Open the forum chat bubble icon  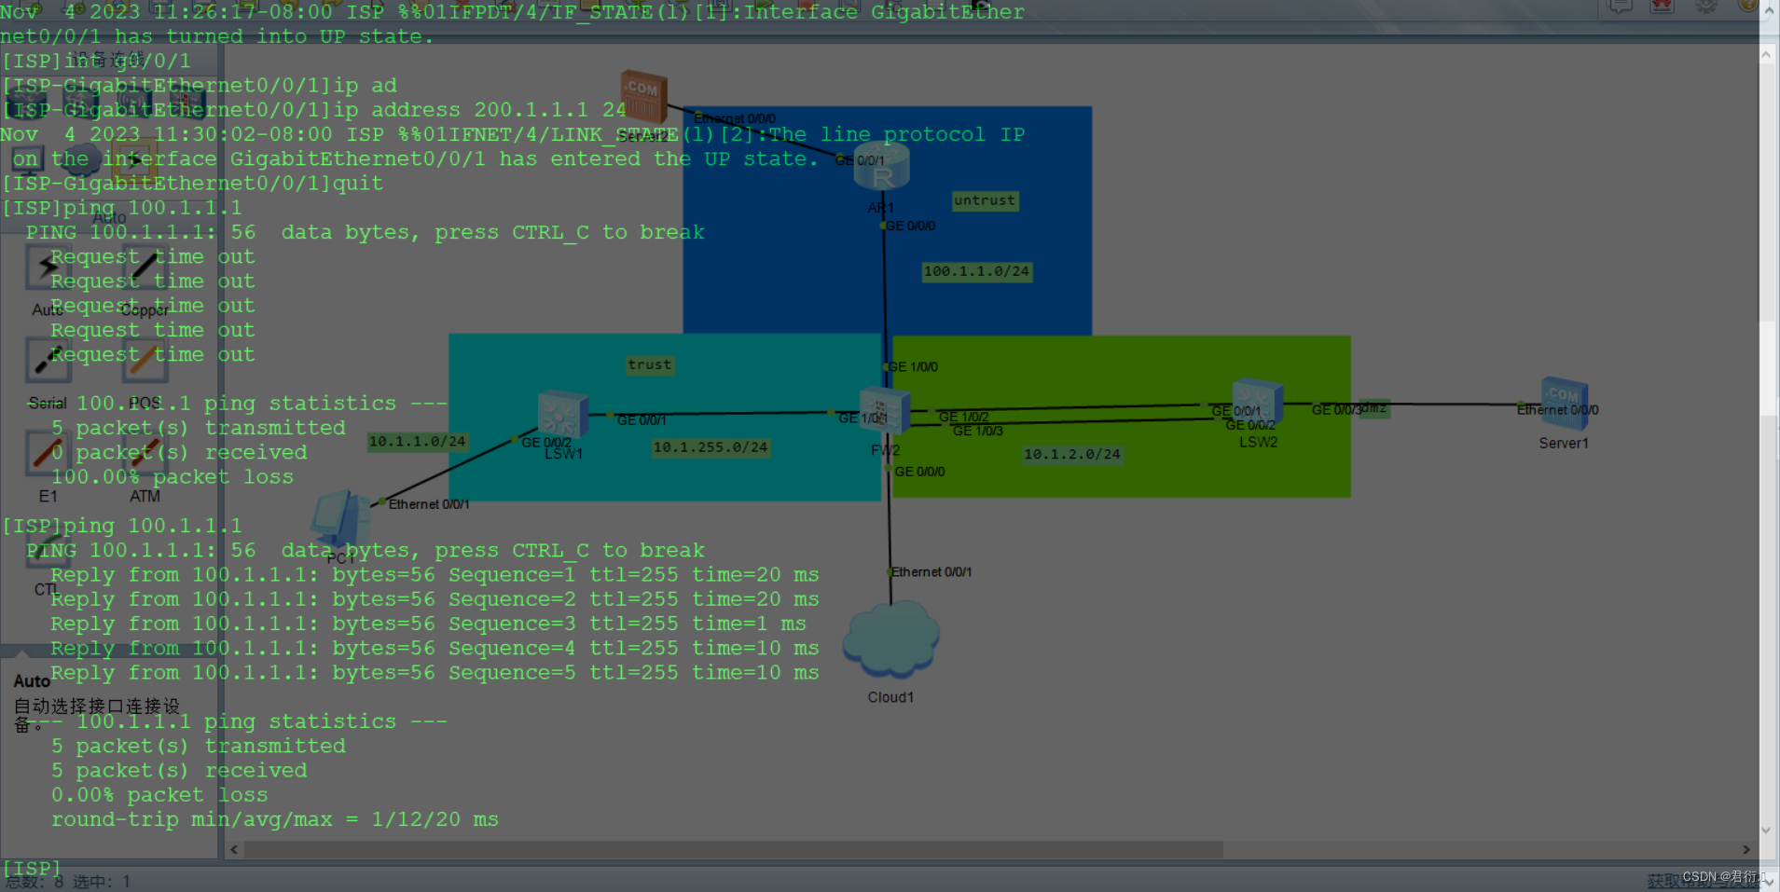[x=1621, y=6]
